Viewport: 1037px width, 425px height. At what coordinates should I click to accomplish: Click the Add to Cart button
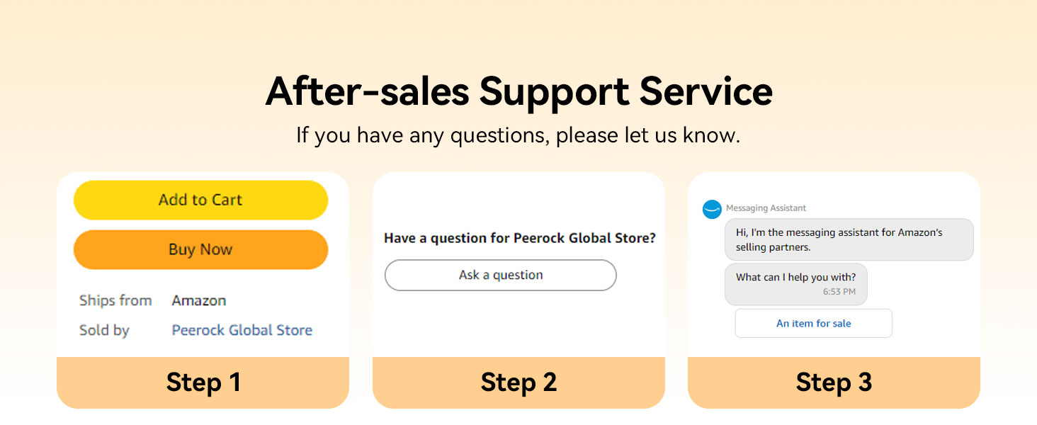(x=200, y=200)
